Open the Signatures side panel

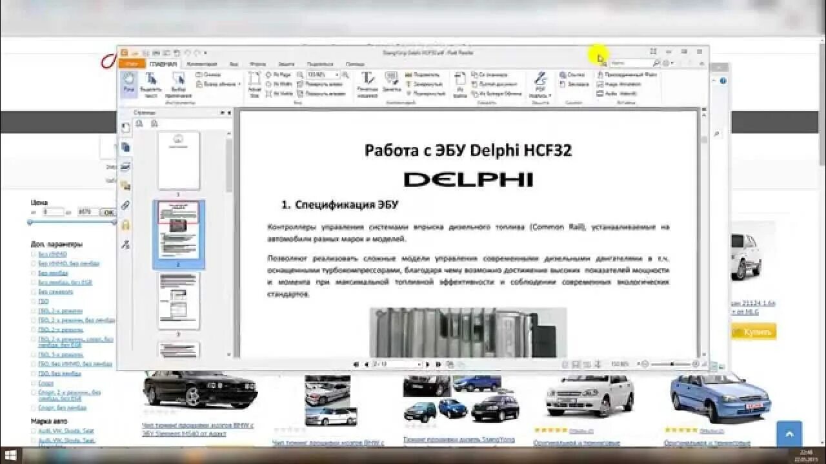tap(125, 244)
